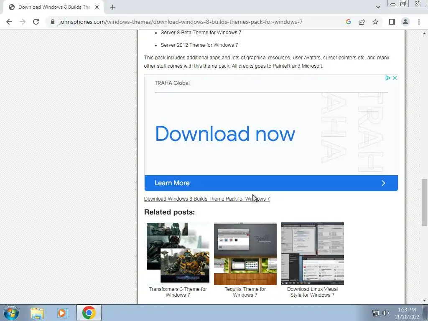Open the browser side panel

click(392, 22)
